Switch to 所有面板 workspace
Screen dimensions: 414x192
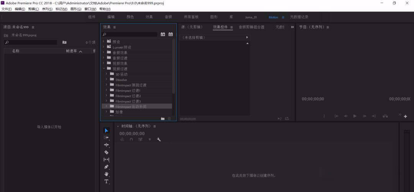191,17
